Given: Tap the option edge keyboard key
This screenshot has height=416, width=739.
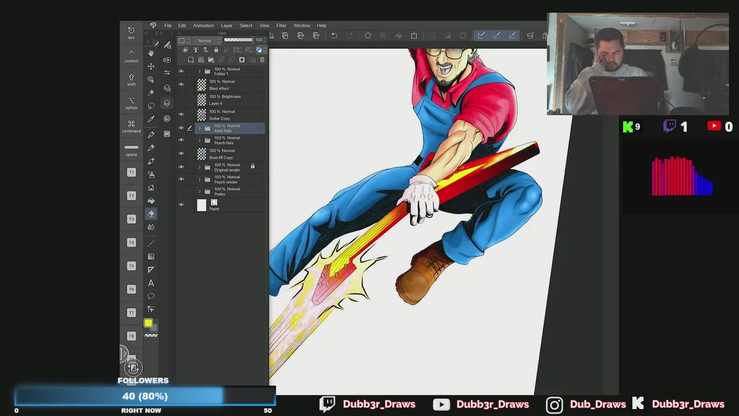Looking at the screenshot, I should pyautogui.click(x=132, y=103).
